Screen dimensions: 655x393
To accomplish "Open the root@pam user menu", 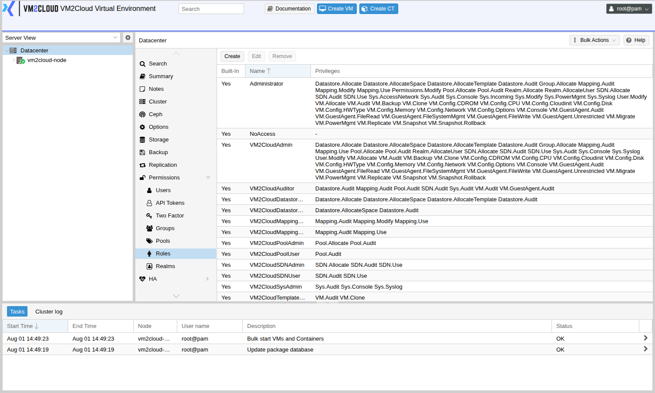I will (629, 9).
